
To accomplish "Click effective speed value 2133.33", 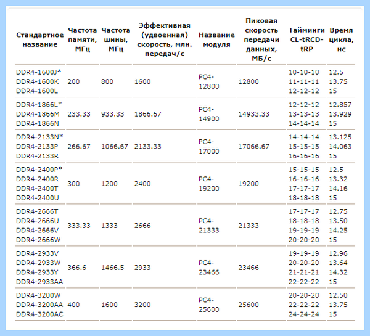I will (148, 147).
